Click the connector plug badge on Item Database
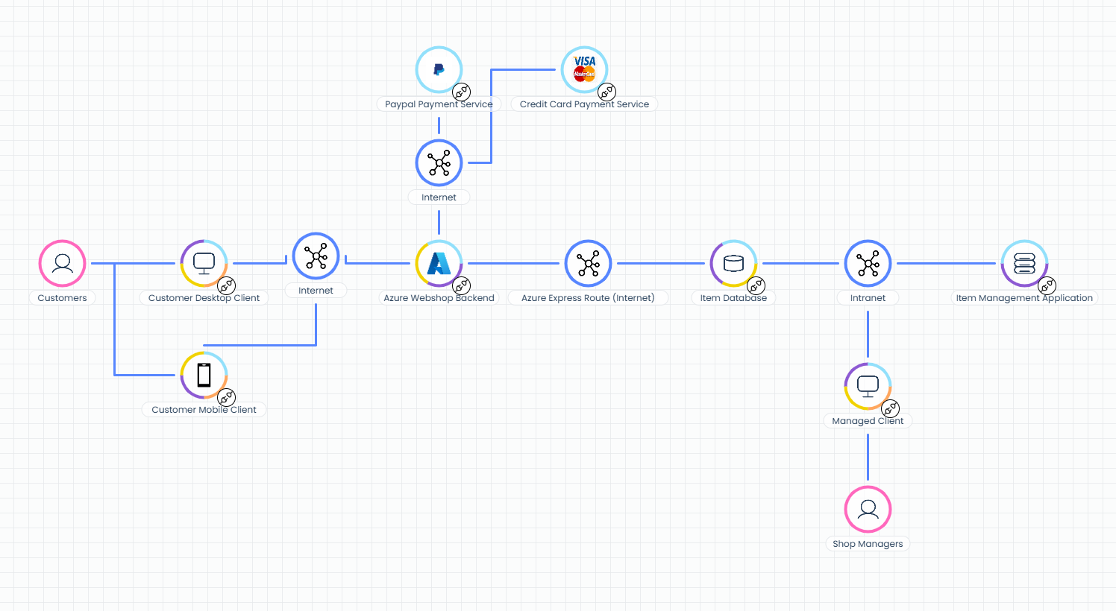 pyautogui.click(x=756, y=285)
